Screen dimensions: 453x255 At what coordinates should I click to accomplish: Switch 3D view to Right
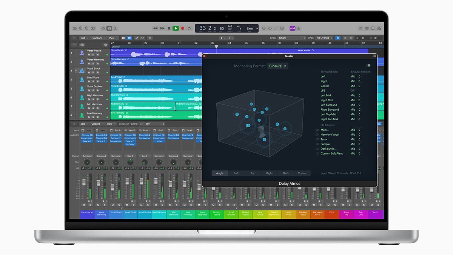269,173
